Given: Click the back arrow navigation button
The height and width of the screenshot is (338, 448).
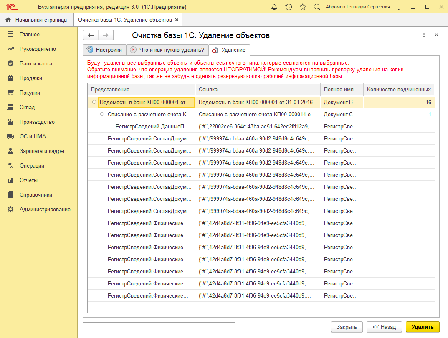Looking at the screenshot, I should (x=91, y=35).
